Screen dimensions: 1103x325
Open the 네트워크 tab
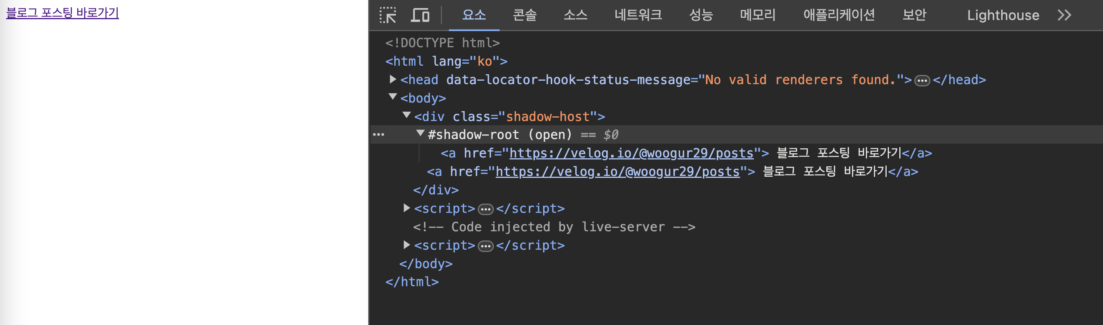(638, 15)
